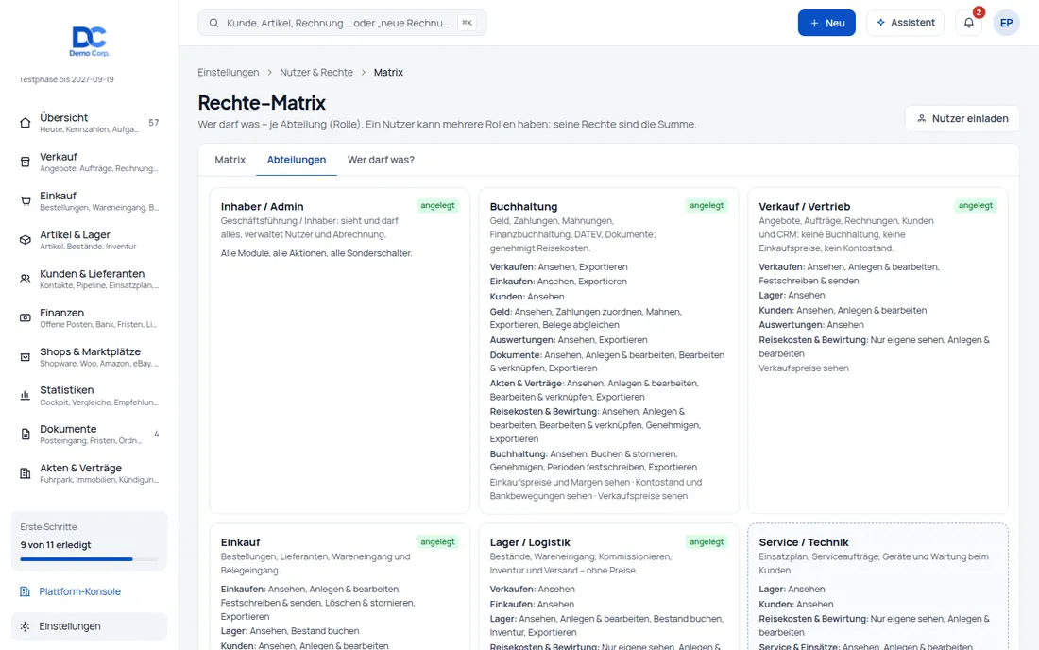
Task: Click the Einkauf cart icon
Action: point(26,201)
